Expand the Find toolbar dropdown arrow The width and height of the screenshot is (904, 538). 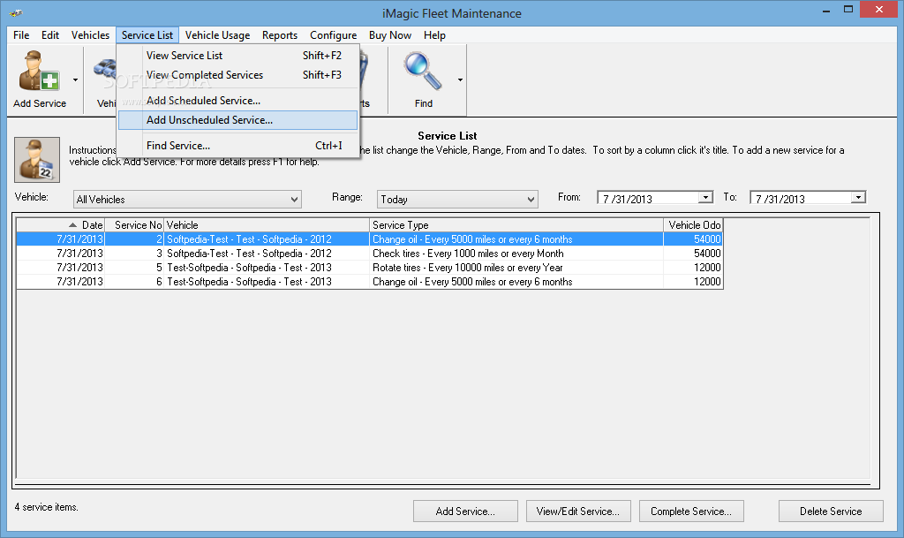click(x=460, y=80)
